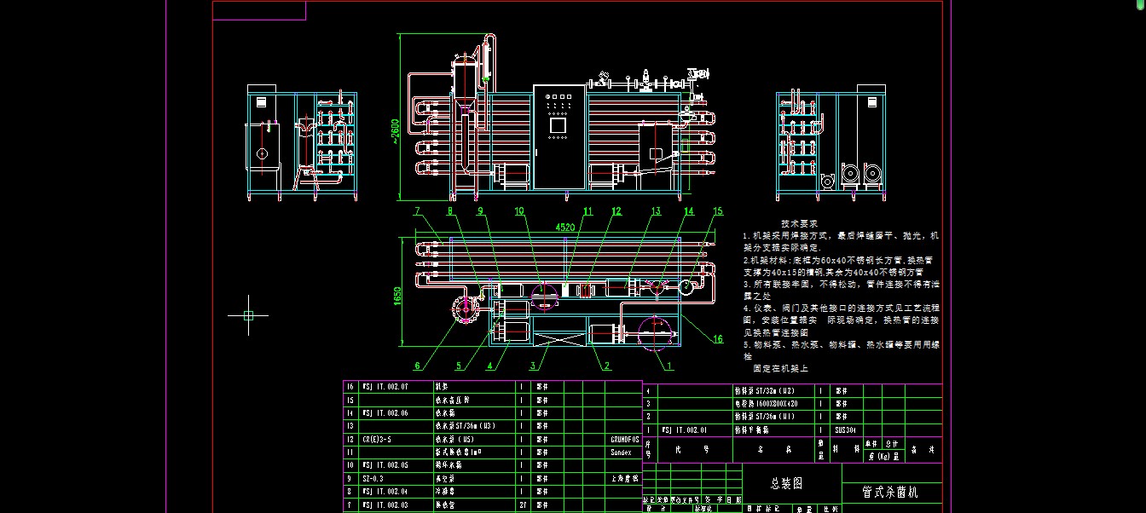Screen dimensions: 1146x513
Task: Select the SZ-0.3 code cell
Action: (x=397, y=480)
